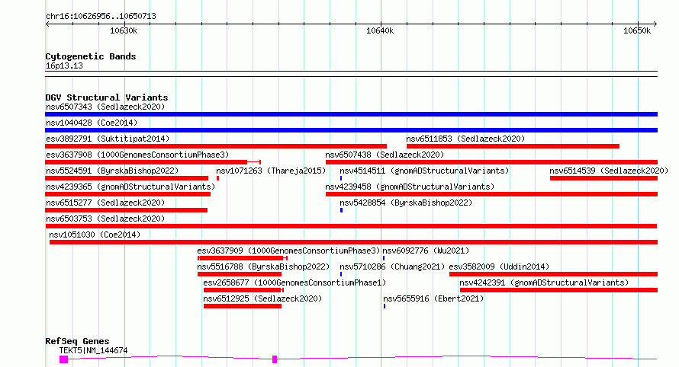Open the TEKT5|NM_144674 gene label

pos(94,350)
